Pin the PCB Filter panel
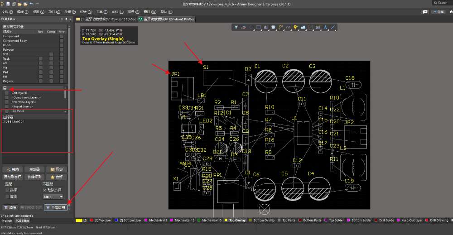453x235 pixels. (66, 19)
